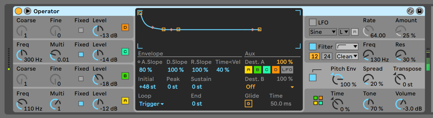Select the 24 dB filter slope
The height and width of the screenshot is (118, 433).
327,56
